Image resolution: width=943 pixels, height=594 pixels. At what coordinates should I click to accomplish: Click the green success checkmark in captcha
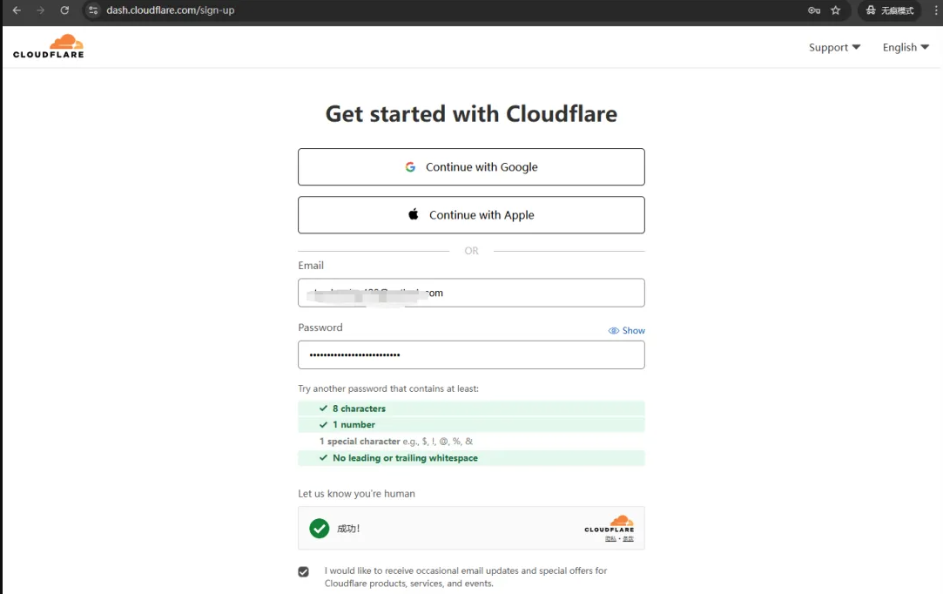[320, 529]
